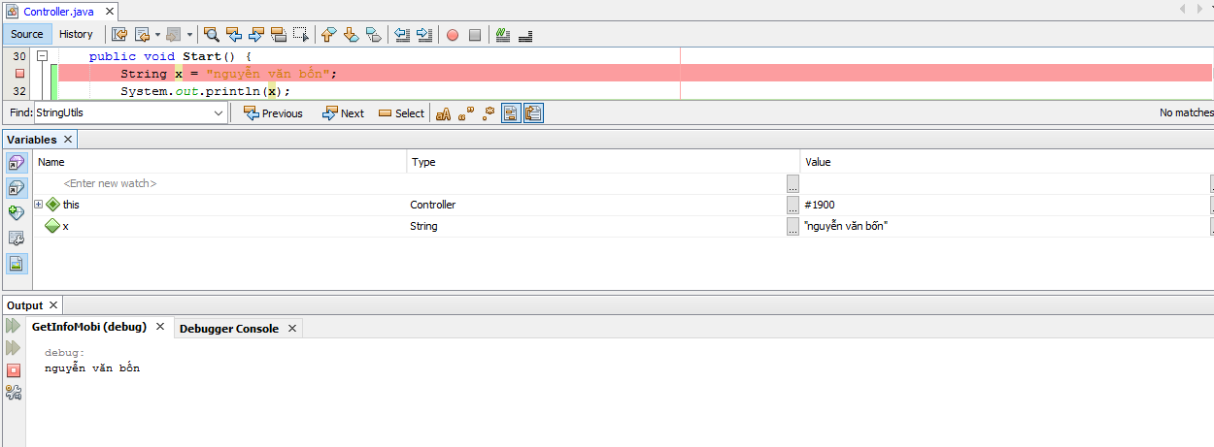
Task: Click the Find Selection magnifier icon in editor toolbar
Action: tap(211, 35)
